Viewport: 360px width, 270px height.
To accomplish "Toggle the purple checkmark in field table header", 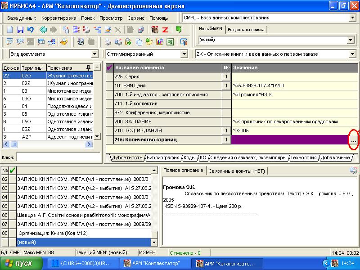I will pos(109,67).
